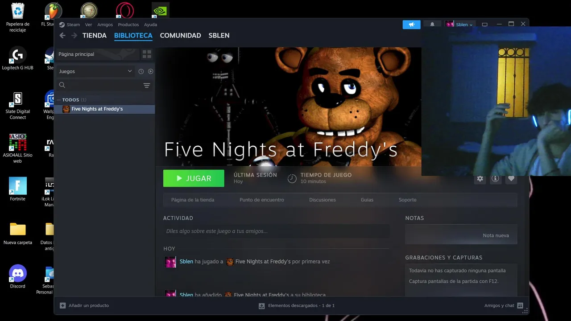Open NVIDIA desktop shortcut

pos(160,10)
